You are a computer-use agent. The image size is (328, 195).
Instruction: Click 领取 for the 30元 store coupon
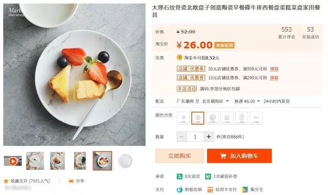274,69
